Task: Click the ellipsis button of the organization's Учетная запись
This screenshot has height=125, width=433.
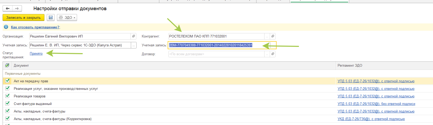Action: pyautogui.click(x=133, y=45)
